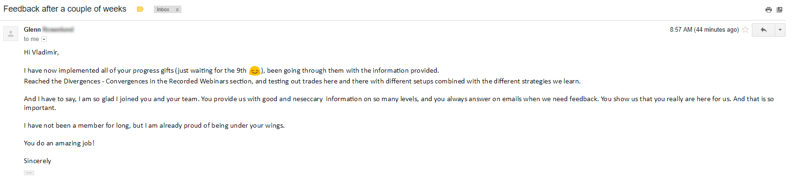Open the More options arrow beside Reply
Viewport: 793px width, 178px height.
pyautogui.click(x=780, y=30)
